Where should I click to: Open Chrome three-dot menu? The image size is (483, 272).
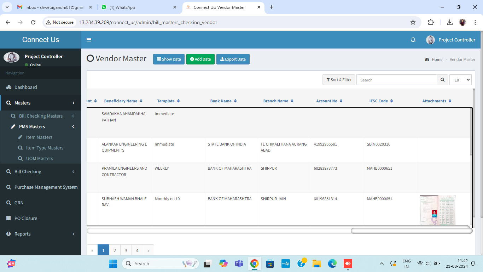pos(475,22)
